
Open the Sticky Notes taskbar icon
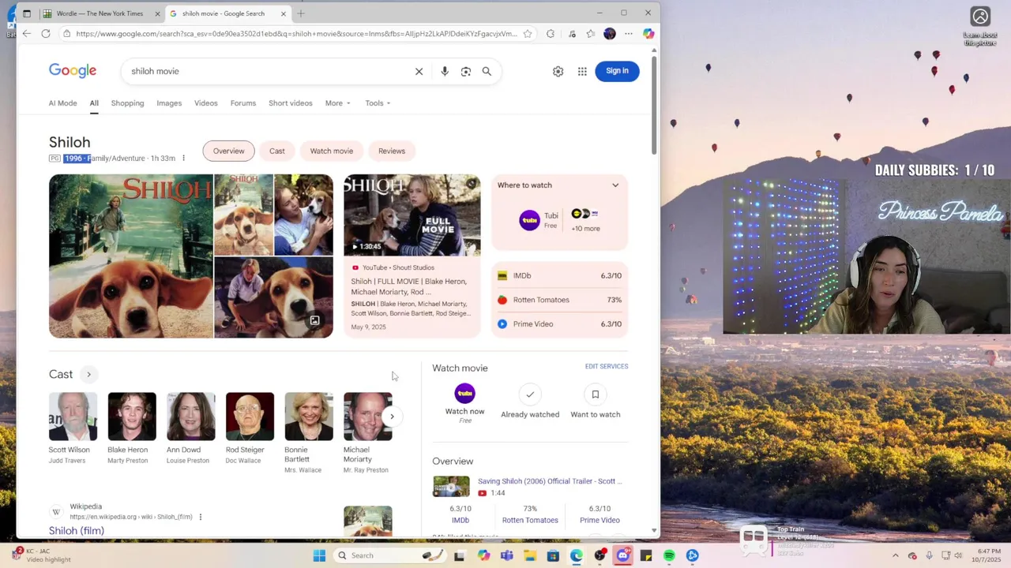point(646,555)
